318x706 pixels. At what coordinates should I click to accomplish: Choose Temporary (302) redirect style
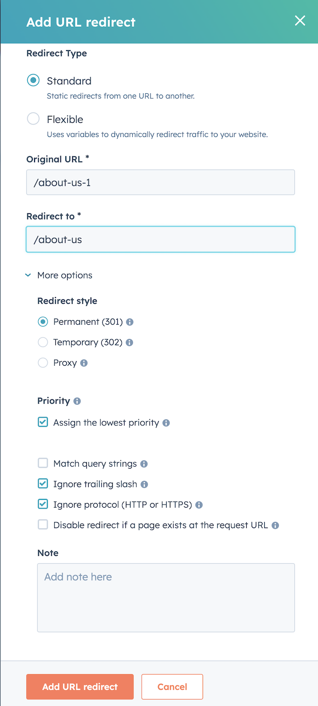[x=43, y=342]
